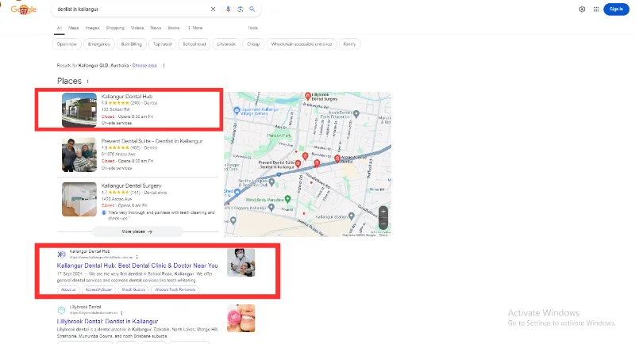This screenshot has width=635, height=344.
Task: Start voice search with microphone icon
Action: (228, 9)
